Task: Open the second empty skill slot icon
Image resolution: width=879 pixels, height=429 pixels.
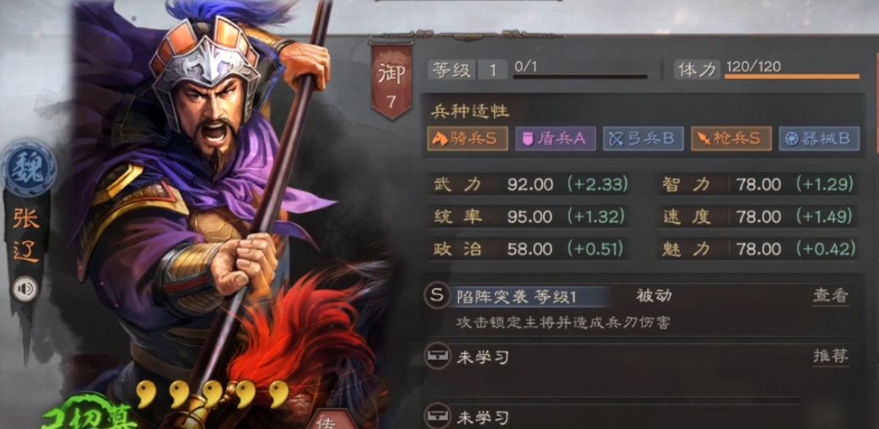Action: [x=437, y=416]
